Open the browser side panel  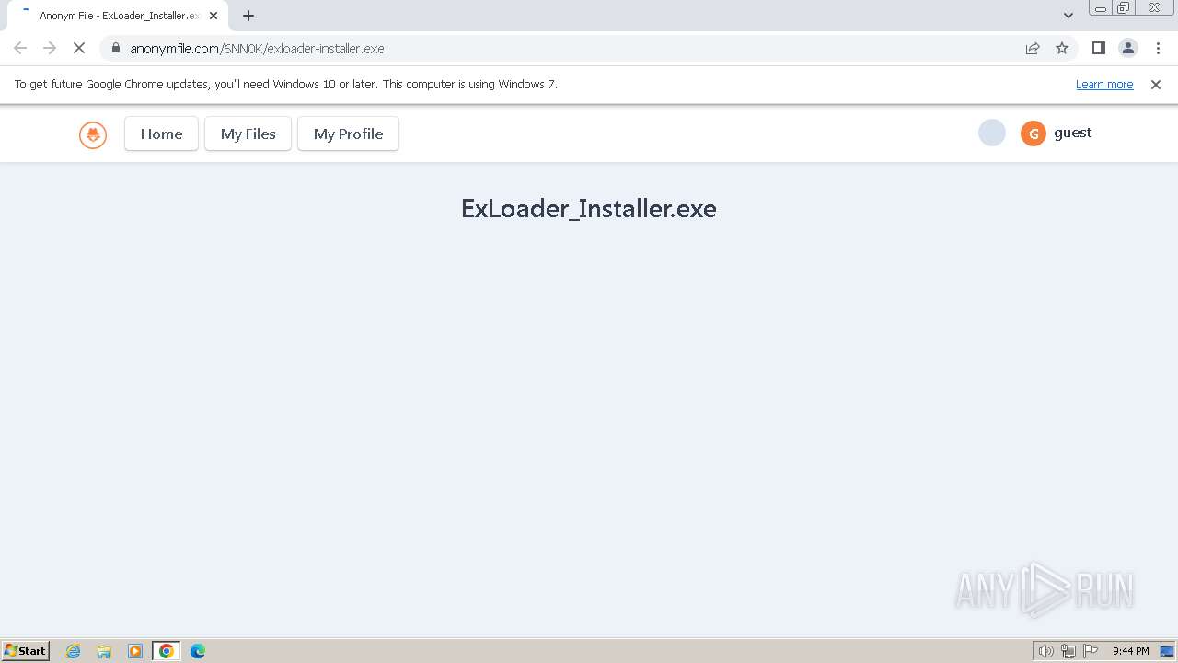point(1098,48)
